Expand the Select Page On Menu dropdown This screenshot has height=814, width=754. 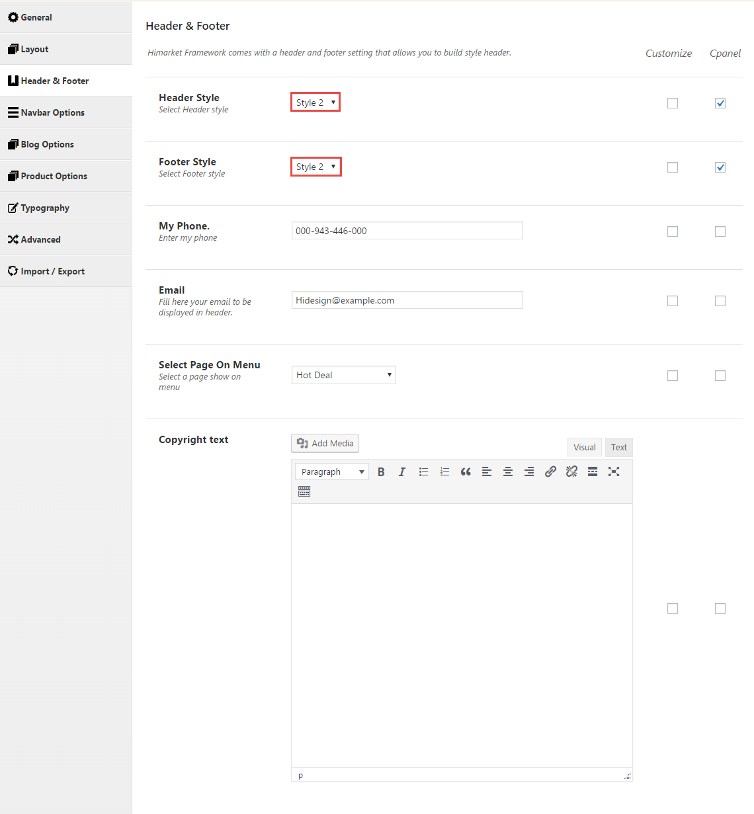[x=343, y=375]
